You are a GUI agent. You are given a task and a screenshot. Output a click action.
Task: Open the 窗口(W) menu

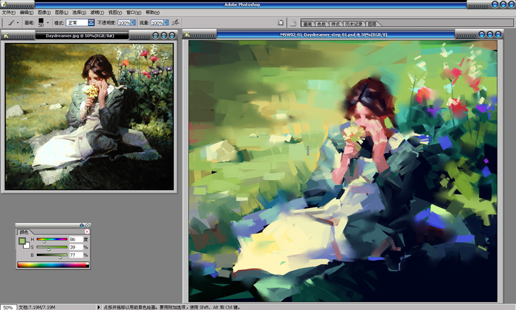coord(133,13)
